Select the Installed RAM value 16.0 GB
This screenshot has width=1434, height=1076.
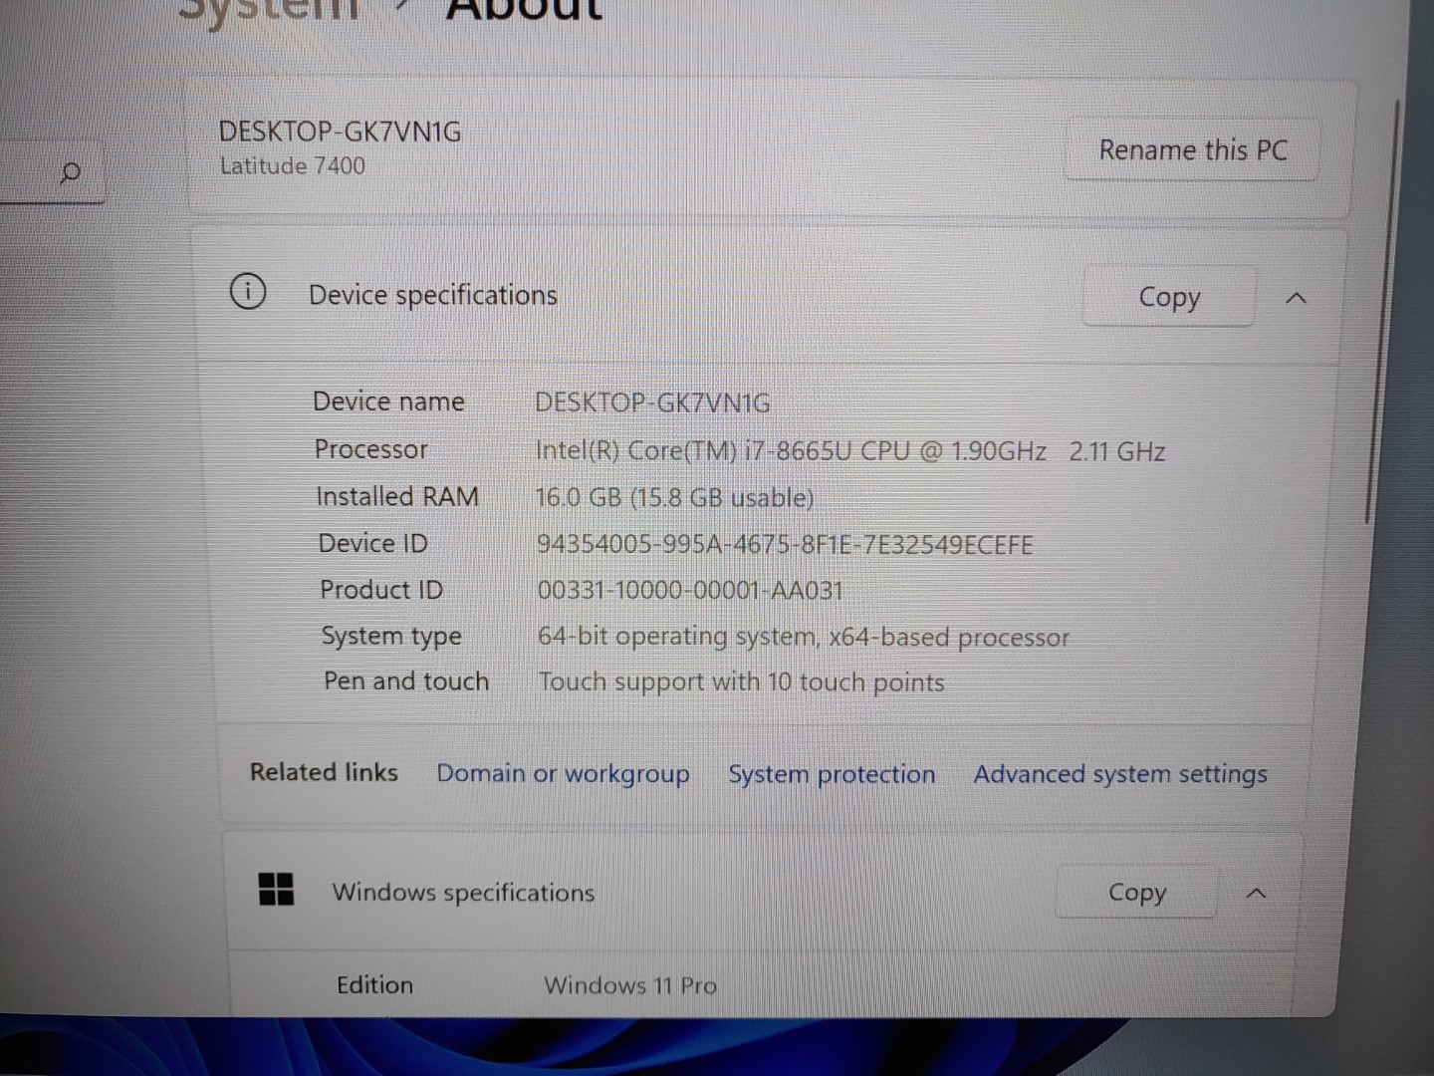tap(674, 497)
